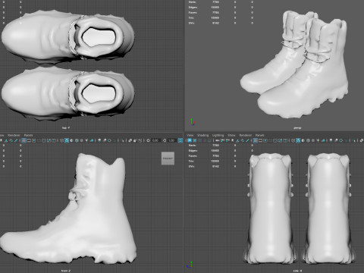The width and height of the screenshot is (364, 273).
Task: Toggle multisample anti-aliasing in front view panel
Action: coord(109,140)
